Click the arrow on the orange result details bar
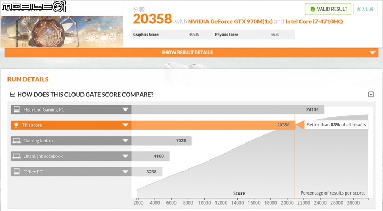The image size is (383, 211). (x=372, y=53)
